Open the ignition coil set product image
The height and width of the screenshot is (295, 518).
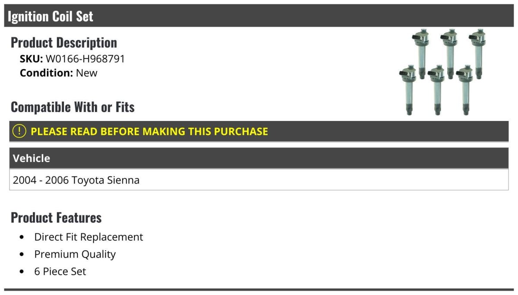click(441, 71)
